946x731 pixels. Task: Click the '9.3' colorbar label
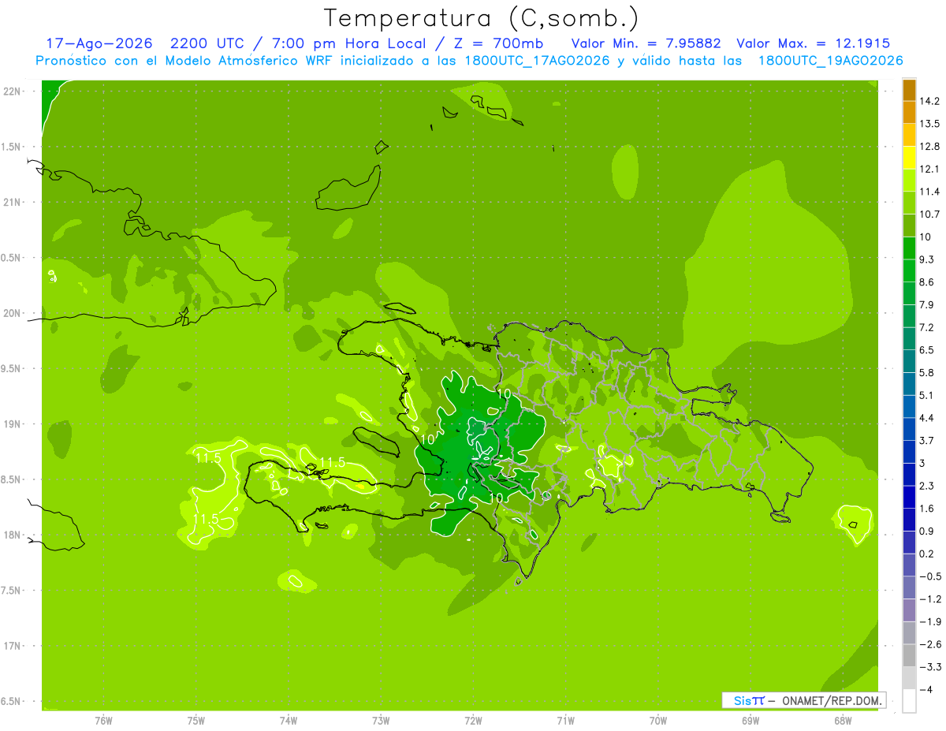[927, 259]
